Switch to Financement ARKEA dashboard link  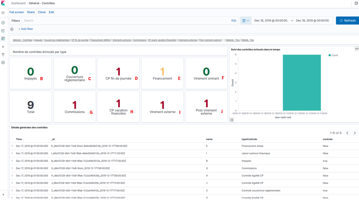(x=101, y=40)
